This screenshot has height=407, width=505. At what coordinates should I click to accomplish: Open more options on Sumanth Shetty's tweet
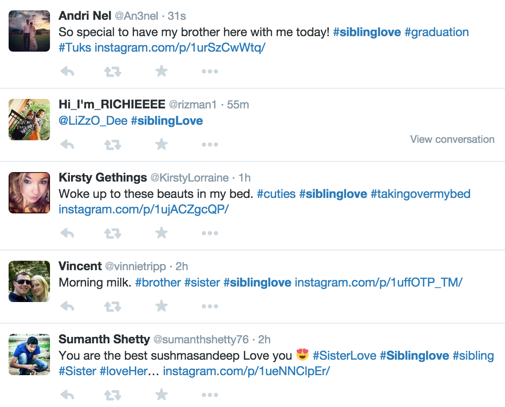(210, 395)
